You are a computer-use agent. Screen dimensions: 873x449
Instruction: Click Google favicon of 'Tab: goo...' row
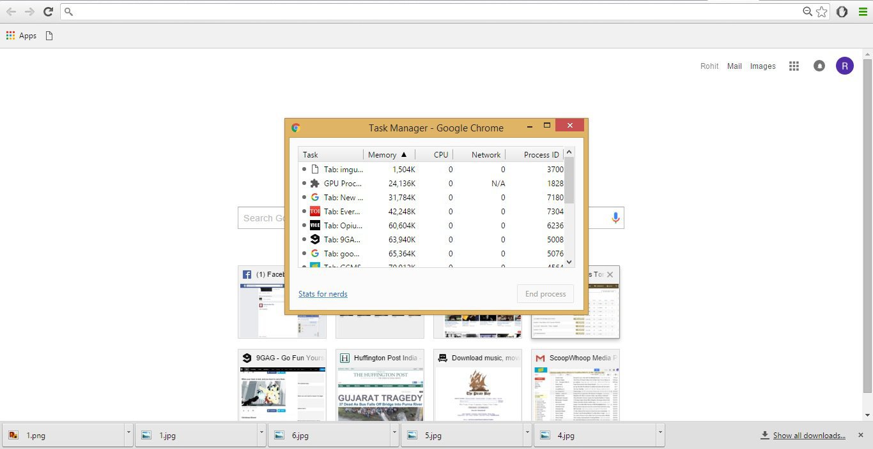pyautogui.click(x=314, y=253)
